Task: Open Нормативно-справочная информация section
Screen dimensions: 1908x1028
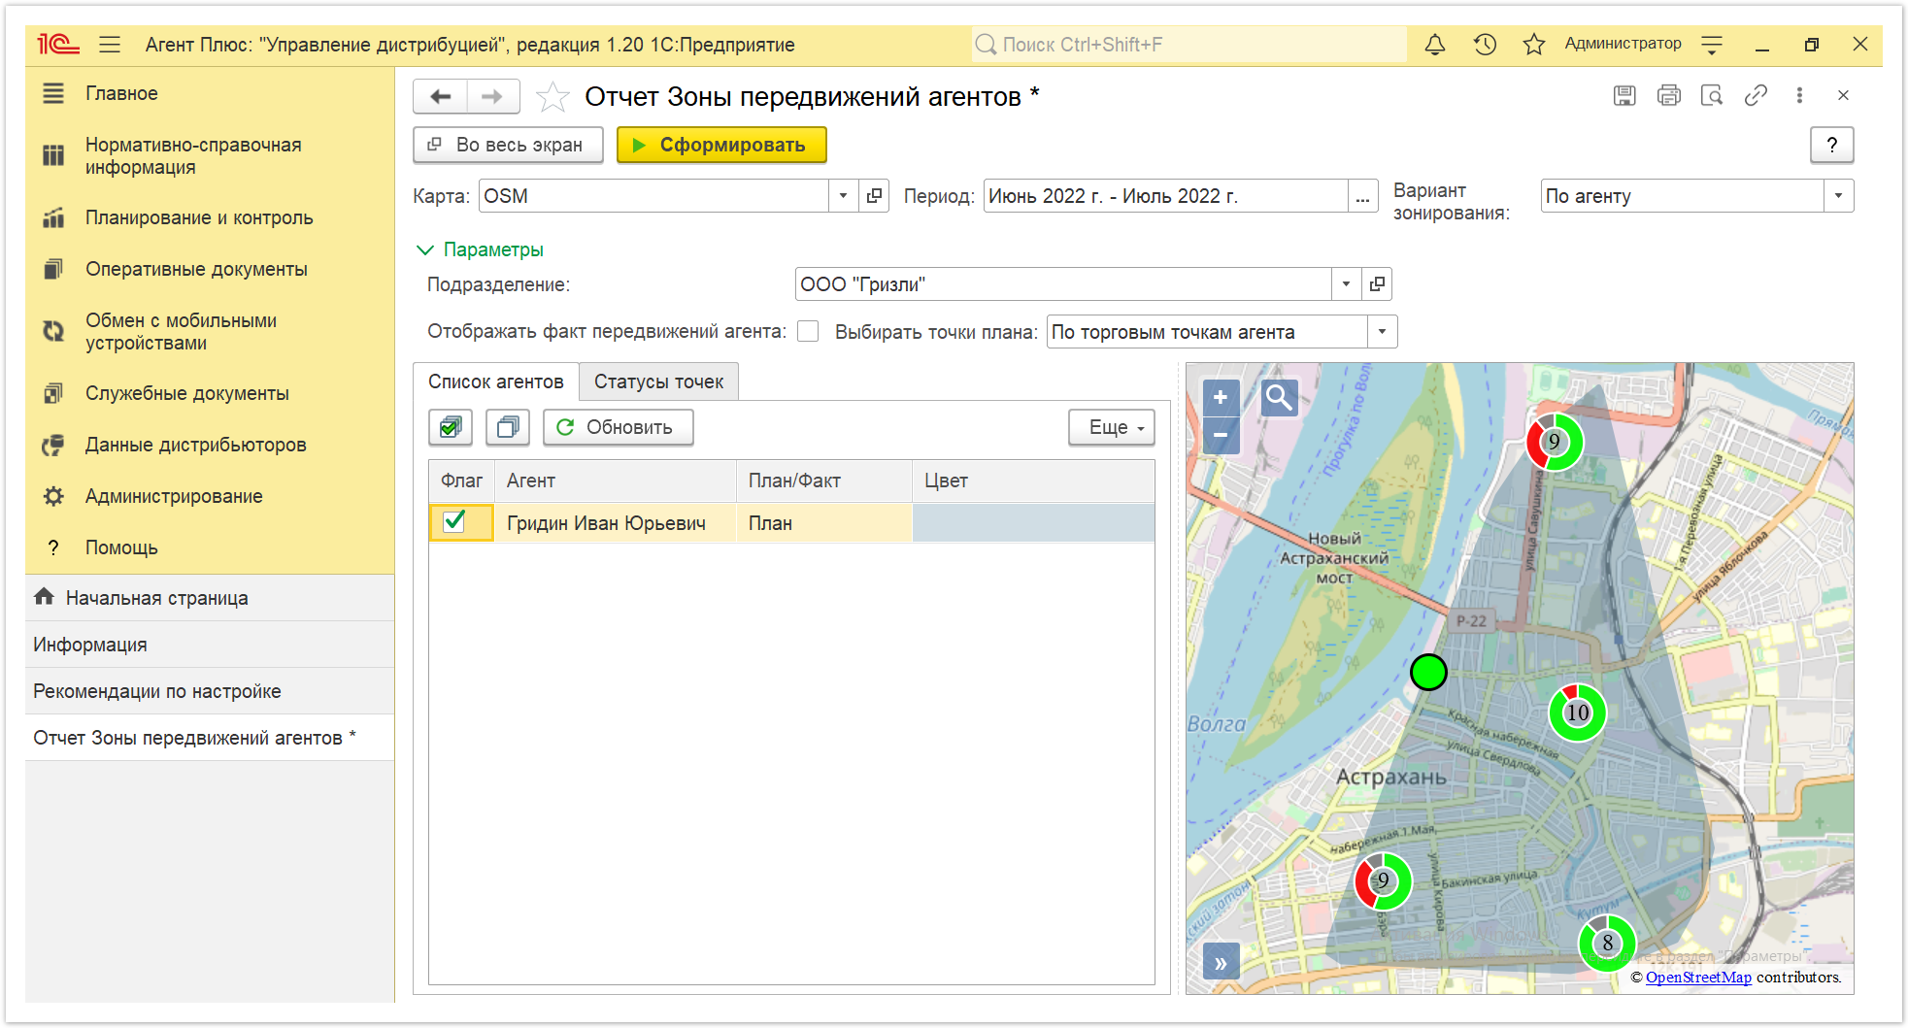Action: pos(193,155)
